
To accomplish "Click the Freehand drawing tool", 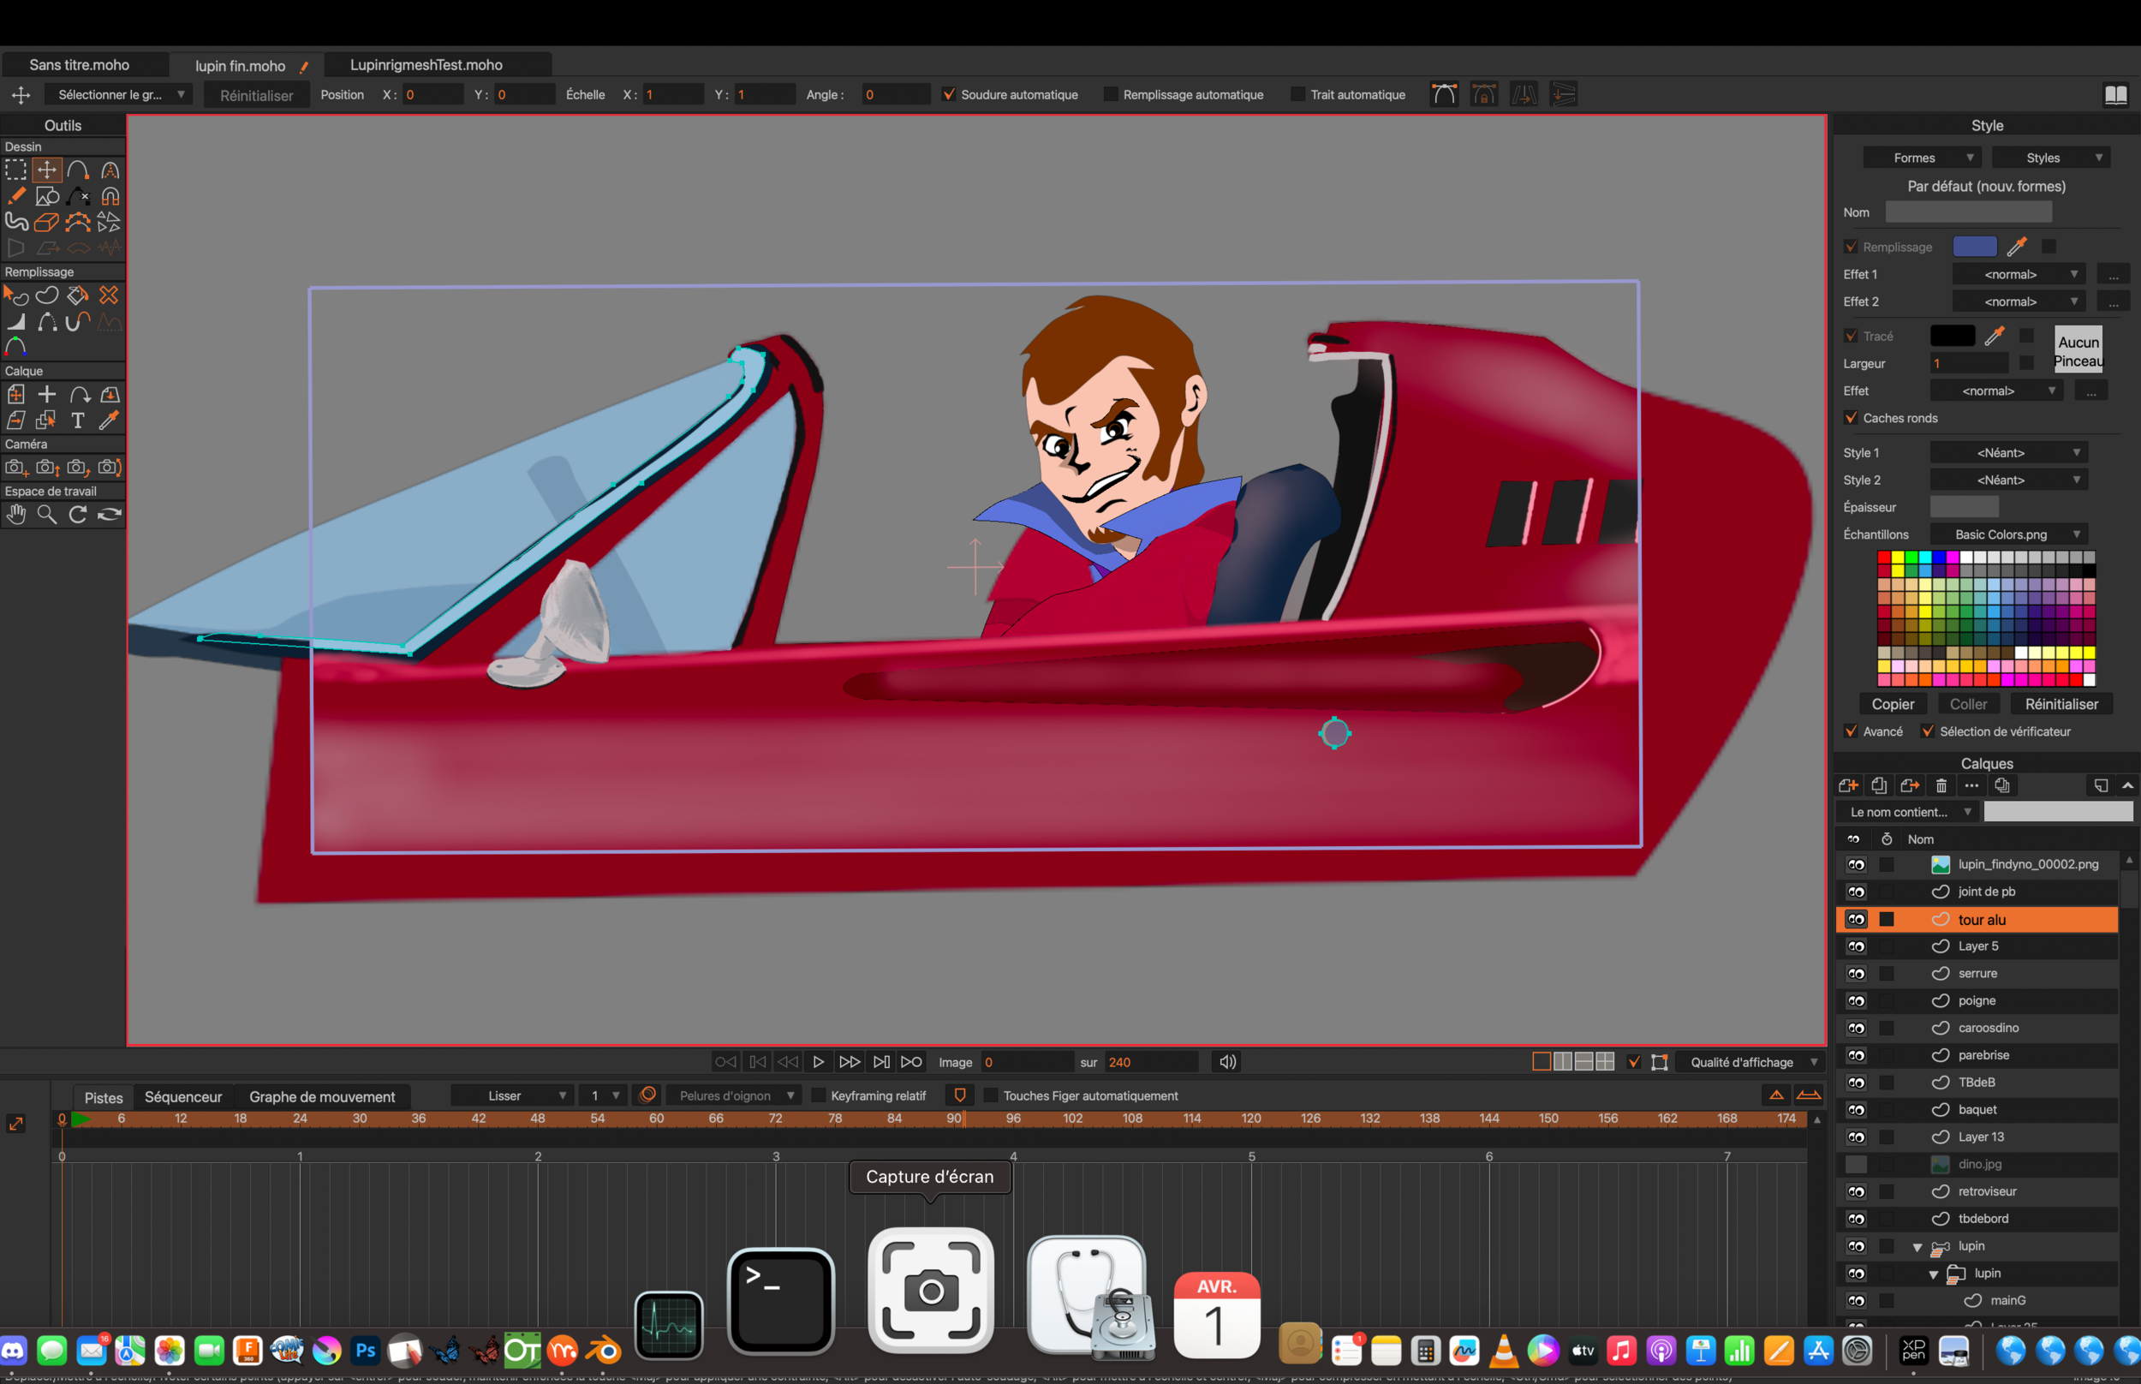I will [x=16, y=221].
